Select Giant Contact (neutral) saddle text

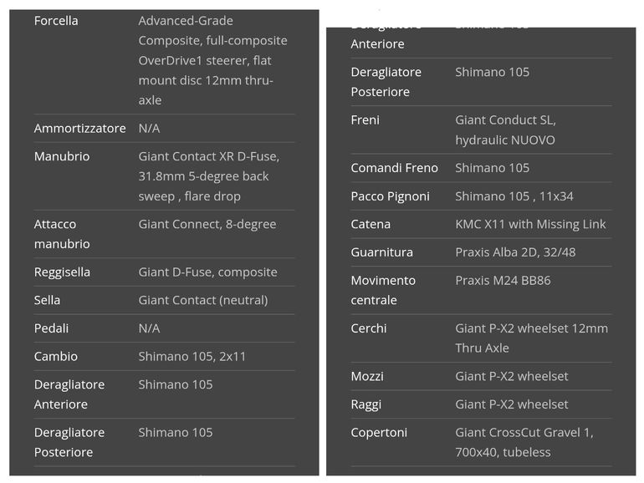[x=203, y=300]
